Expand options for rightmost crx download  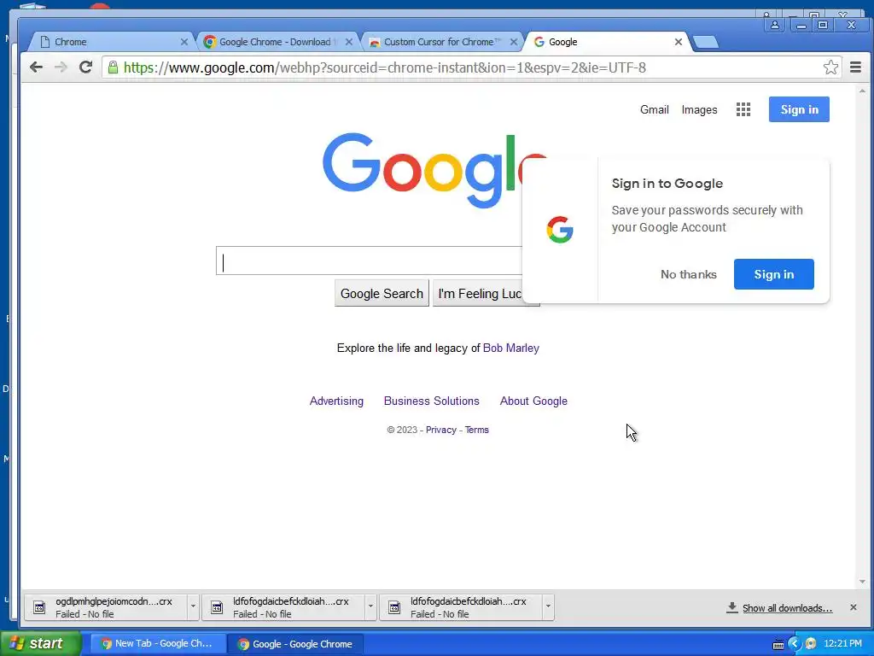[x=548, y=607]
